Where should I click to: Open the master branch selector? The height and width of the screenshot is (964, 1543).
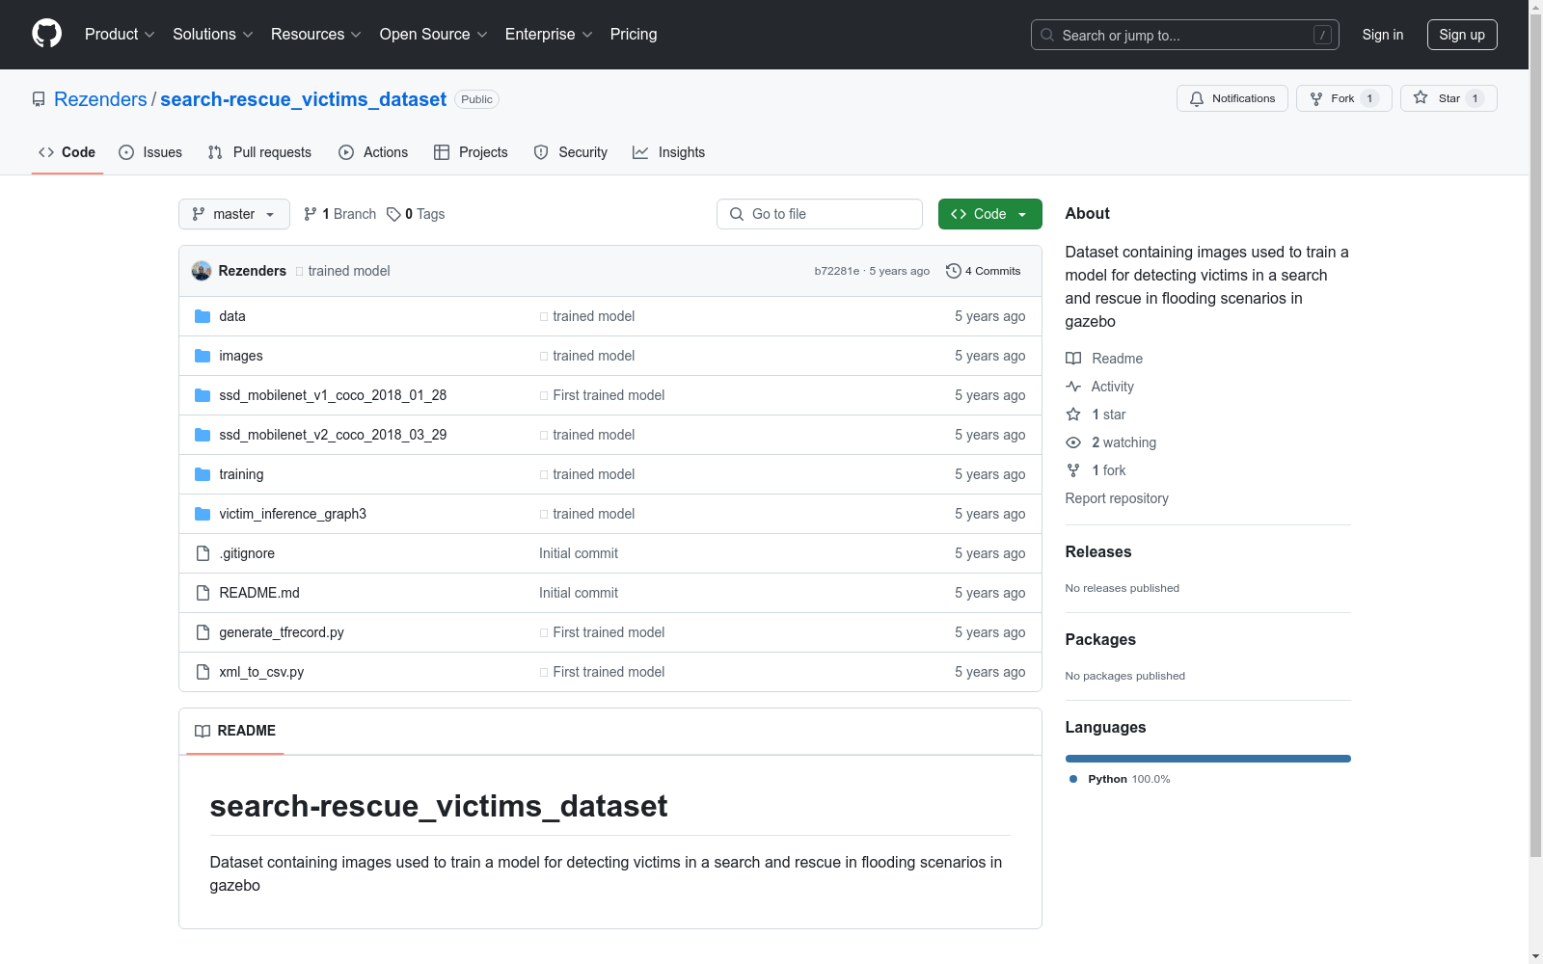point(234,214)
